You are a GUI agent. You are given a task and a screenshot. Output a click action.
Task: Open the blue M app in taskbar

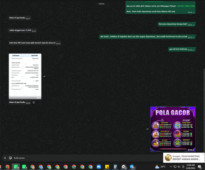(99, 167)
